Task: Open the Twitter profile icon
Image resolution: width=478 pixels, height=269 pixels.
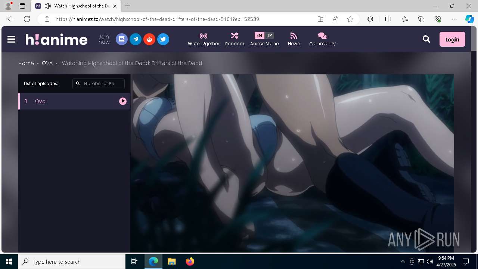Action: 163,39
